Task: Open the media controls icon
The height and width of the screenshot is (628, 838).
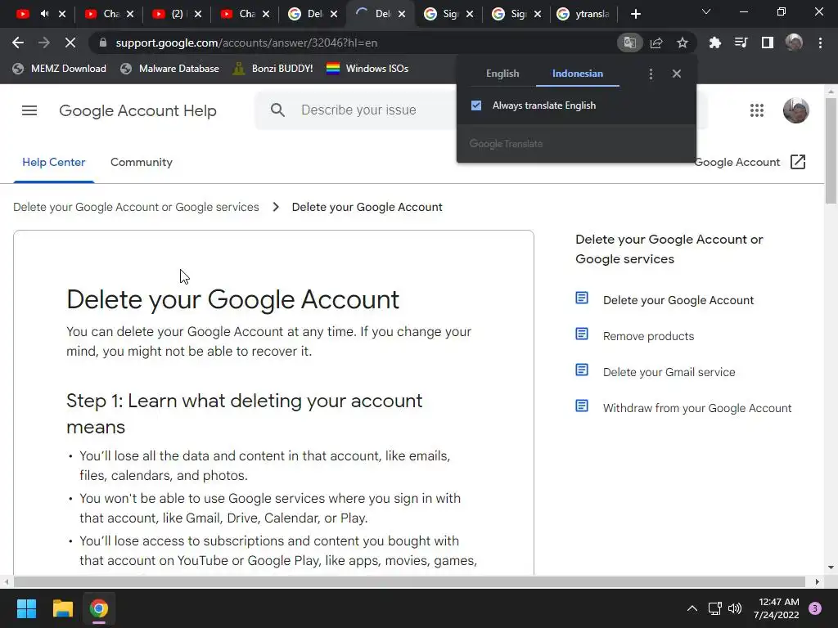Action: pyautogui.click(x=741, y=43)
